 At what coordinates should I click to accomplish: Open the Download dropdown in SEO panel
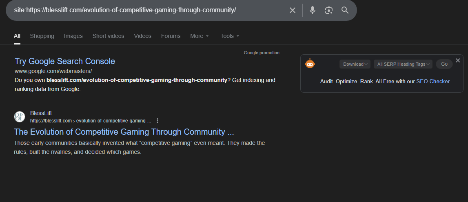click(355, 64)
